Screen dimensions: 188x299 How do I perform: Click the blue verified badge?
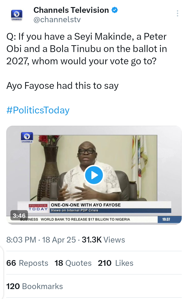[x=114, y=10]
